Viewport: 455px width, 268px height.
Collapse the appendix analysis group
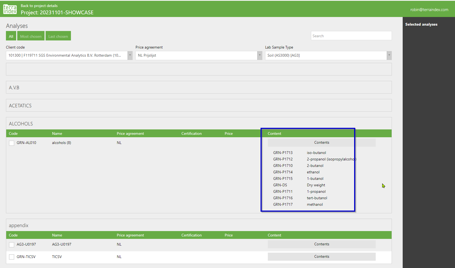pyautogui.click(x=19, y=225)
